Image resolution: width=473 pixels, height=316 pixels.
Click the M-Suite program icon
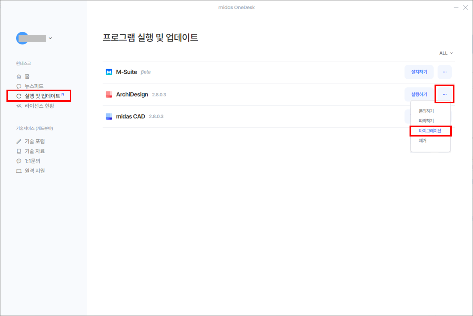109,72
